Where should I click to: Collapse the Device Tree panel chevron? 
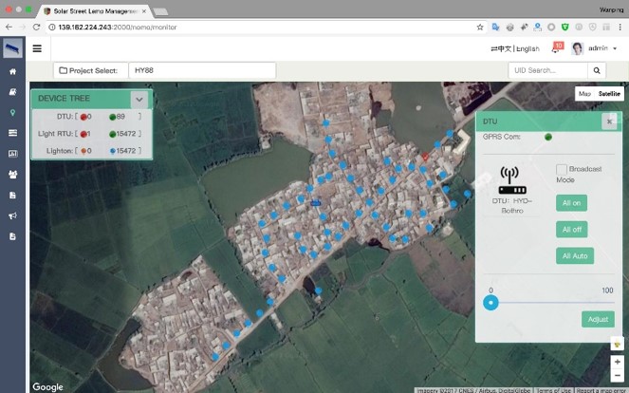click(x=139, y=99)
